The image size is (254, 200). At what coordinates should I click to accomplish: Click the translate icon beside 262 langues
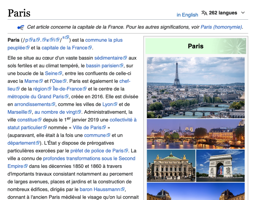coord(204,13)
